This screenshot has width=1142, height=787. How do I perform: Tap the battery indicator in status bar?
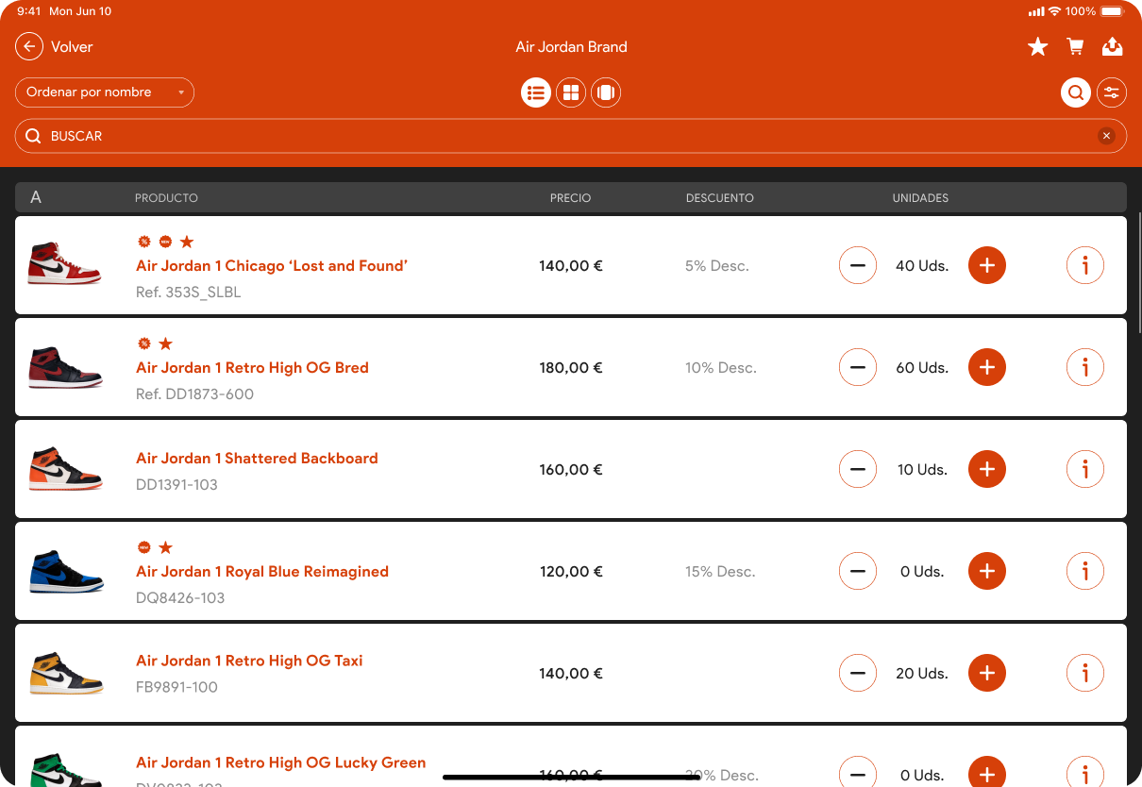[1113, 11]
